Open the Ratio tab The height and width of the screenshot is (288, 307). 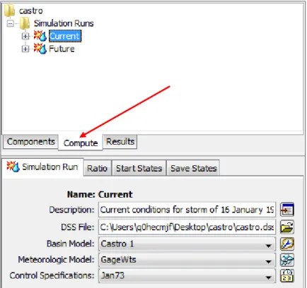click(x=97, y=168)
